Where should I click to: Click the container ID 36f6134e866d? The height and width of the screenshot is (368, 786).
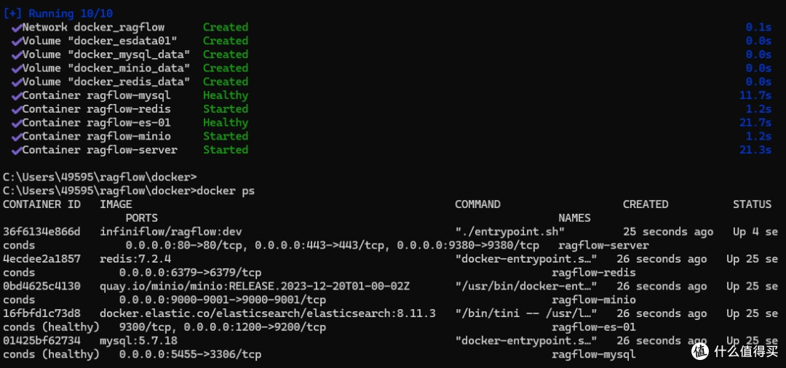(41, 232)
